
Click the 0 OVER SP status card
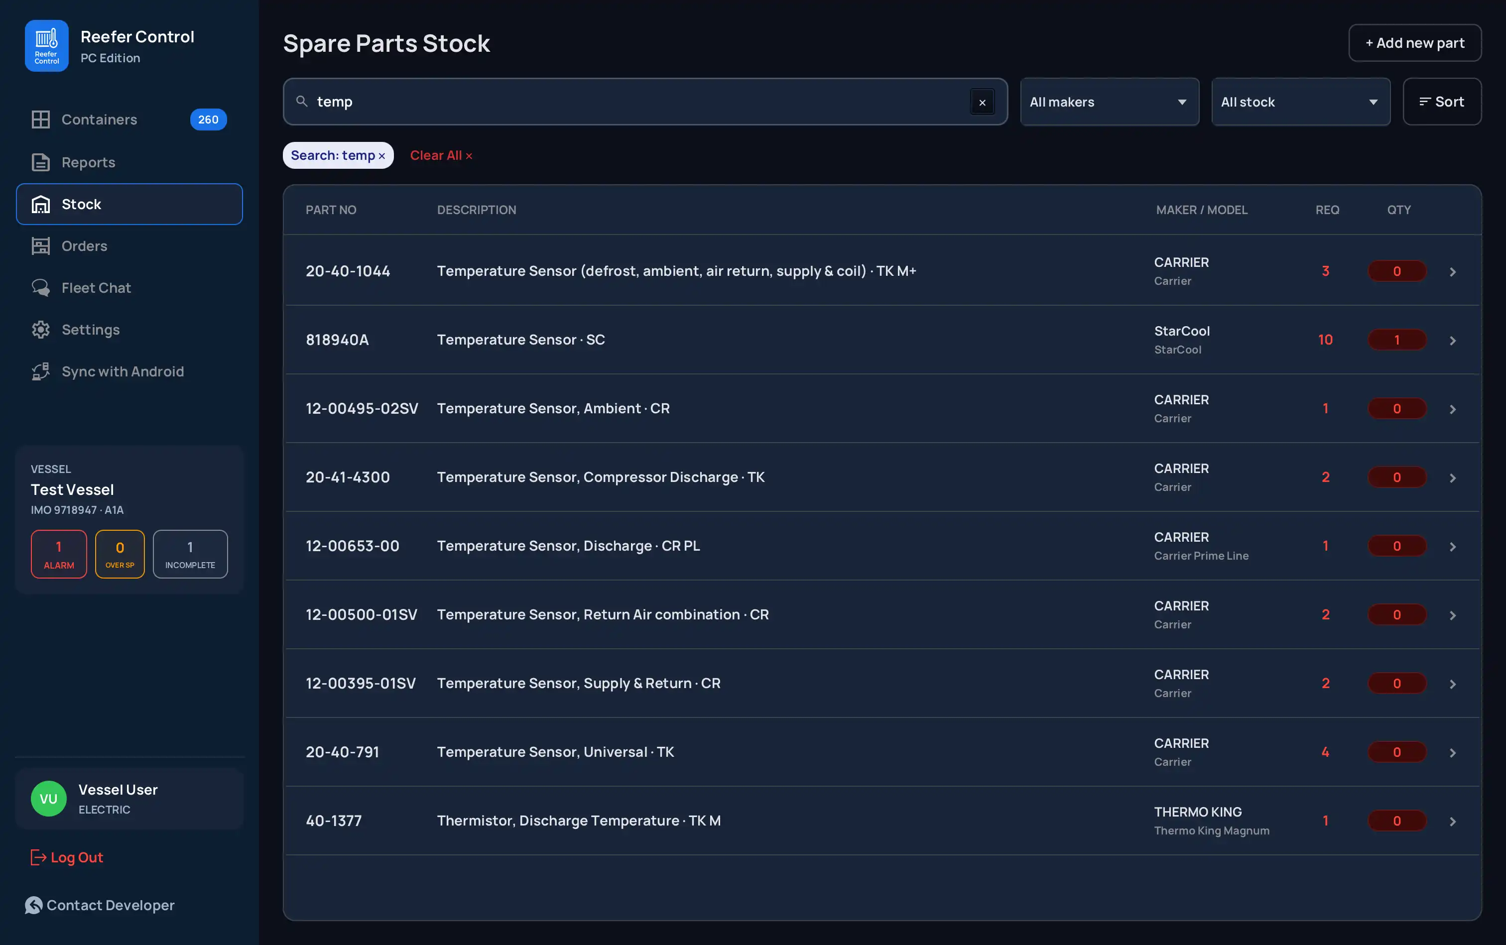tap(120, 554)
